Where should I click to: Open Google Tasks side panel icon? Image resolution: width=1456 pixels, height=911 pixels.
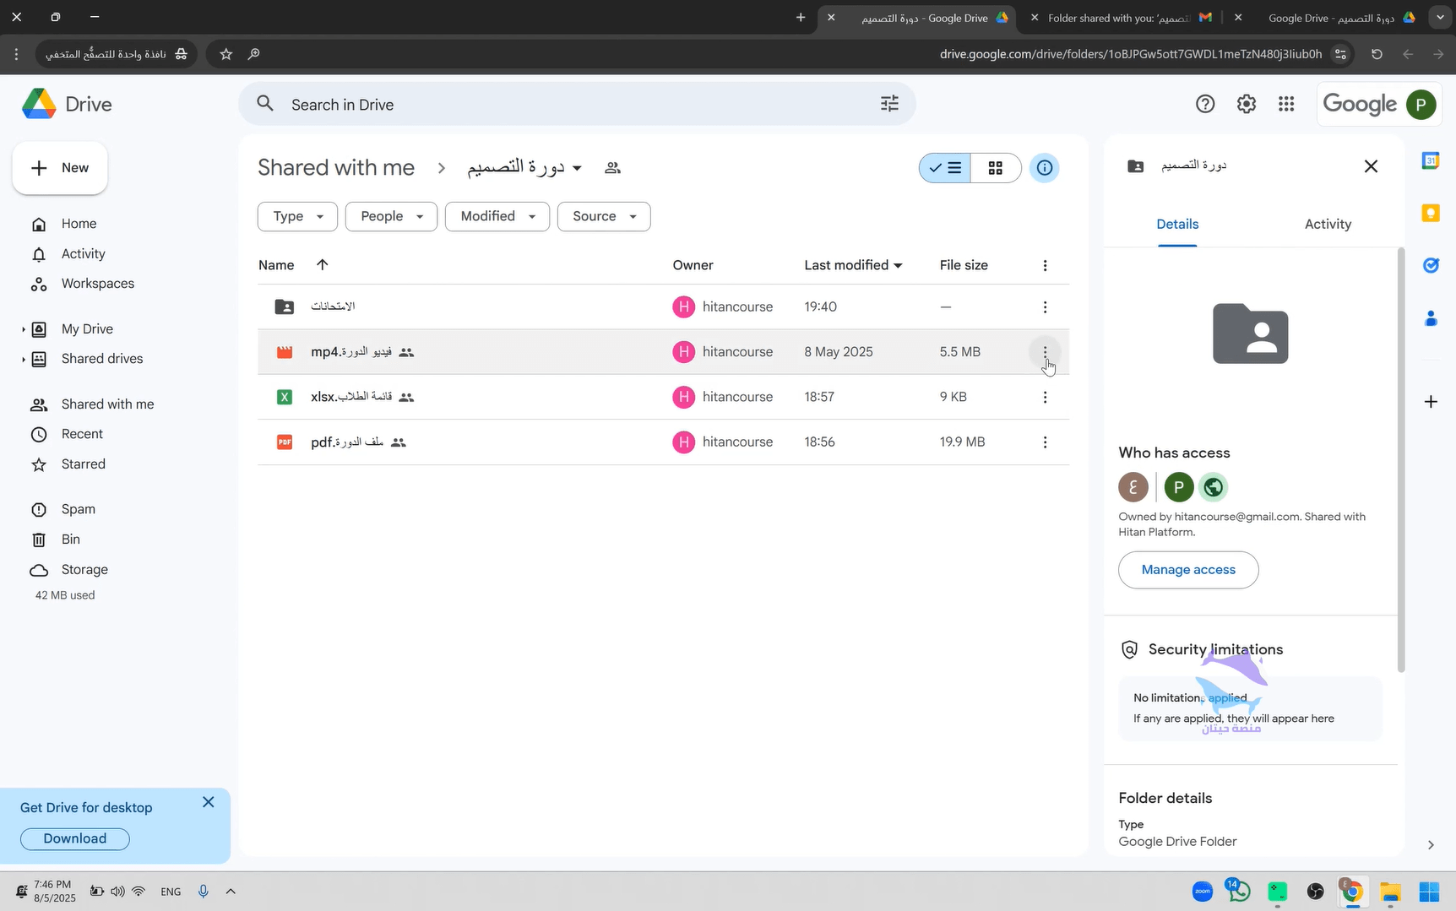(1430, 266)
